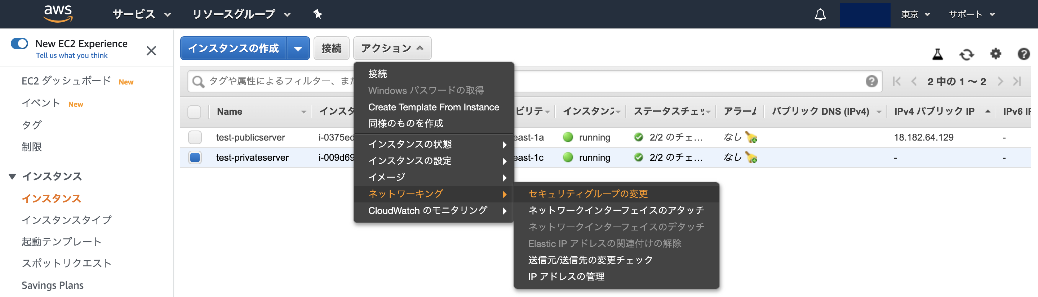
Task: Open EC2 ダッシュボード in sidebar
Action: (66, 81)
